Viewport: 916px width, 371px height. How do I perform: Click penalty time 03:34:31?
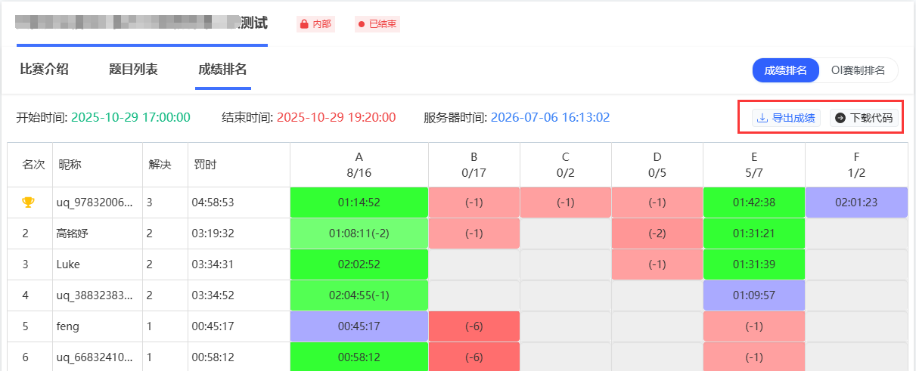(x=213, y=264)
